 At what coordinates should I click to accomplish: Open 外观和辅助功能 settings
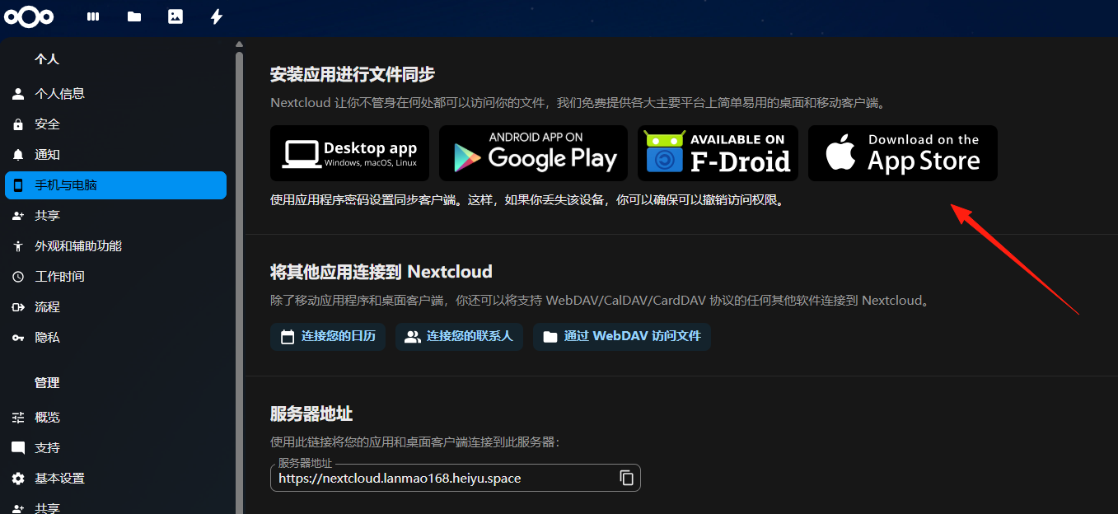coord(115,246)
